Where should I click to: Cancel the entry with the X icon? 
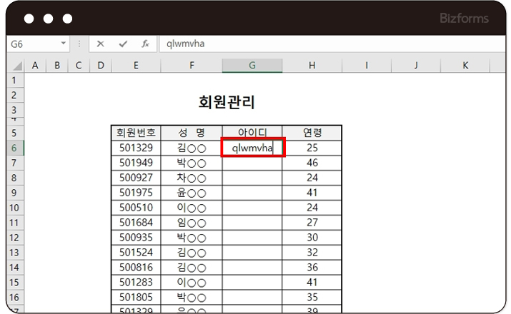tap(100, 44)
